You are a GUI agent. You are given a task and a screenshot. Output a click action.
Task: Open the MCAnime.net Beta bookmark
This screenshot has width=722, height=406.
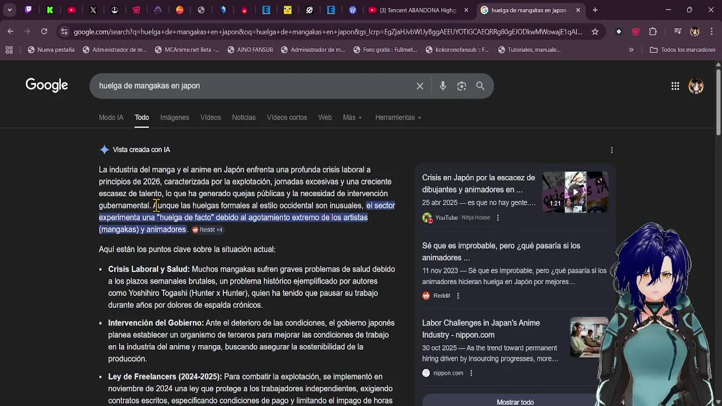click(x=187, y=50)
